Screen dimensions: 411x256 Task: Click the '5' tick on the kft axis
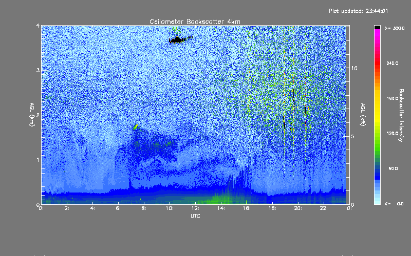(x=353, y=136)
